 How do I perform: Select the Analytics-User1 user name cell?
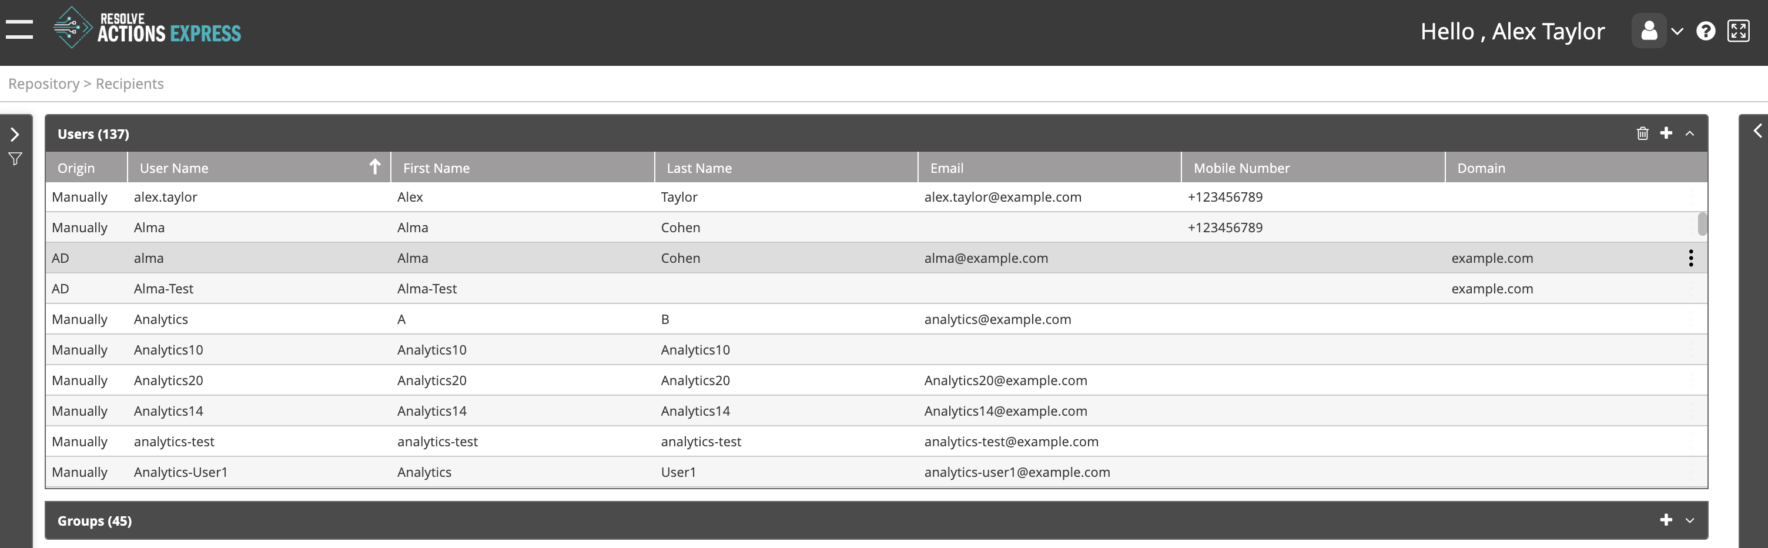180,472
